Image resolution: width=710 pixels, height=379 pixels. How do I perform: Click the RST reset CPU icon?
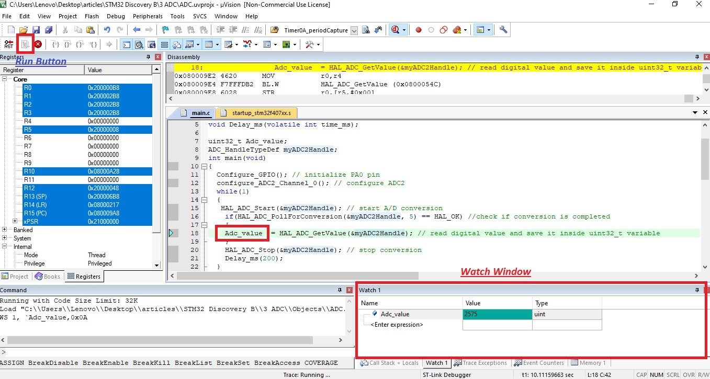coord(9,44)
